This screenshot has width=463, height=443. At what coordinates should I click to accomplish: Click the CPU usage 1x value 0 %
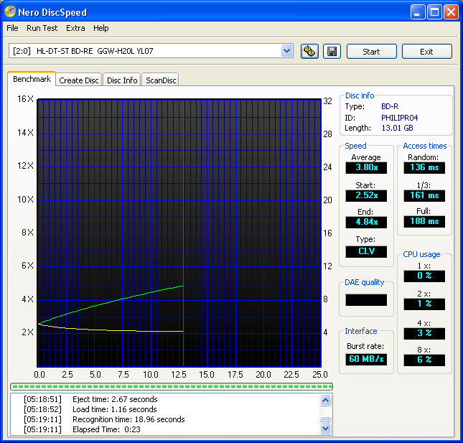pos(424,276)
